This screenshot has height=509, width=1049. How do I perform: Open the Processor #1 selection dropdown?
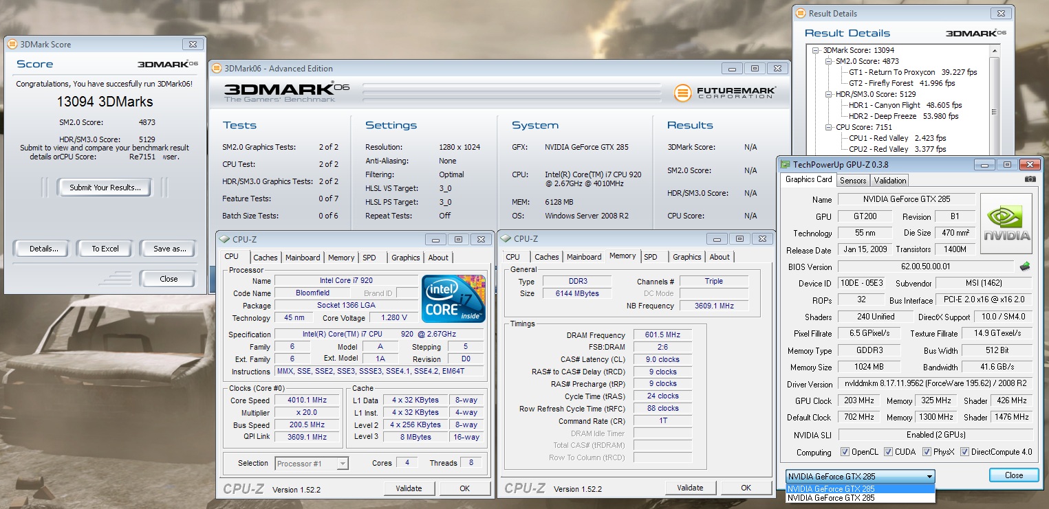coord(312,464)
